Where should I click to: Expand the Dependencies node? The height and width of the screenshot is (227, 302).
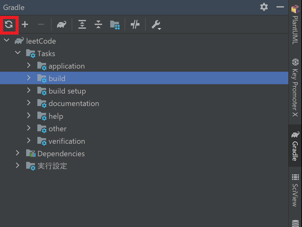pyautogui.click(x=17, y=153)
